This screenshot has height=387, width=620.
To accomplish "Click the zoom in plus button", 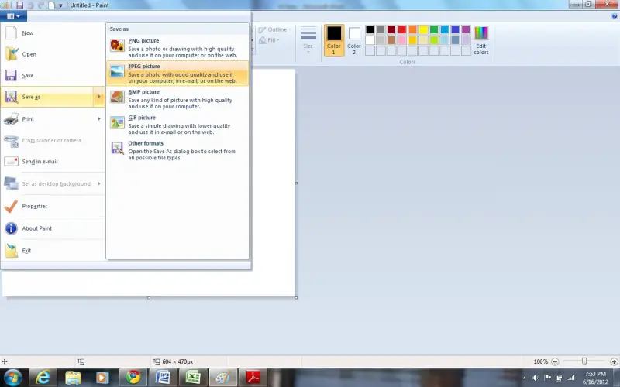I will click(x=614, y=361).
